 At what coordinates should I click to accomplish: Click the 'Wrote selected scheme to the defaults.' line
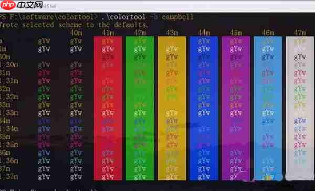click(x=74, y=25)
